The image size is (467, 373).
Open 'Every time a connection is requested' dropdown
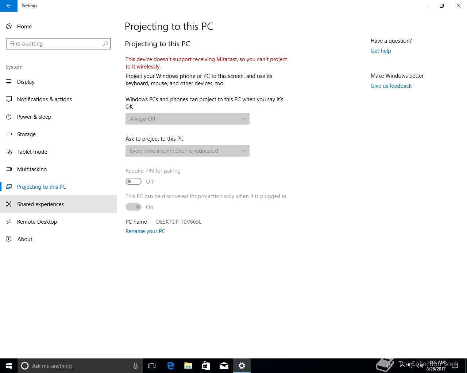(188, 151)
